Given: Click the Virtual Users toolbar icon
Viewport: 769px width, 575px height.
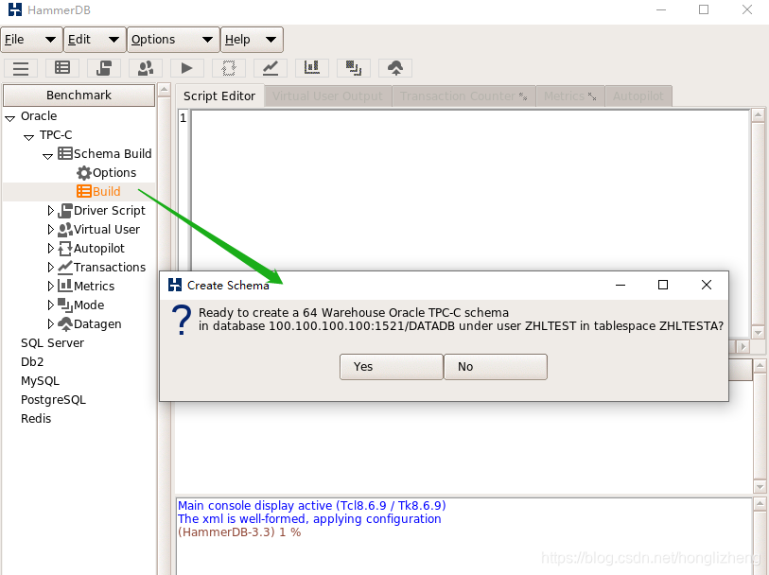Looking at the screenshot, I should click(x=146, y=68).
